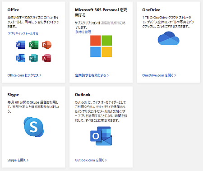Click the Microsoft 365 Personal を更新する heading
The image size is (203, 171).
pyautogui.click(x=101, y=13)
